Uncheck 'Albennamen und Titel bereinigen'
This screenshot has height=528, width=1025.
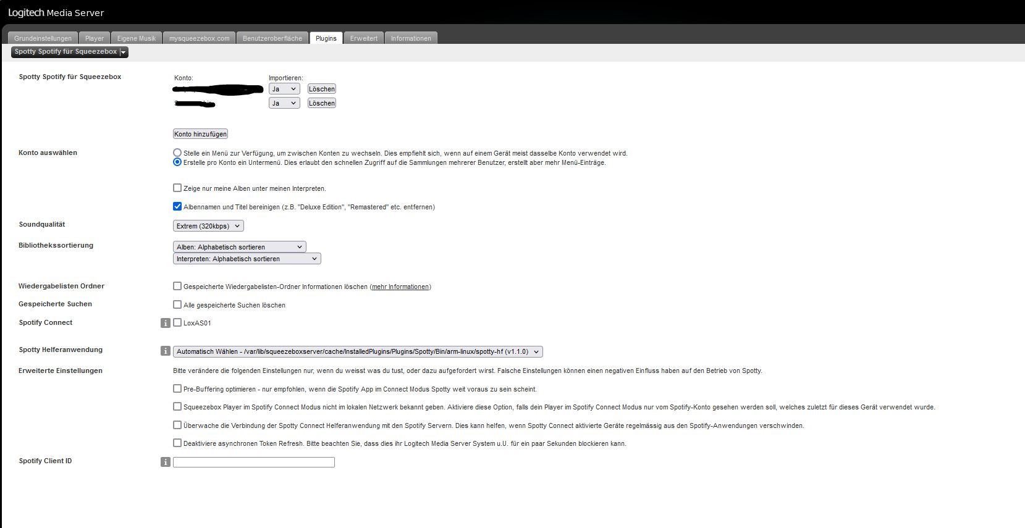177,206
